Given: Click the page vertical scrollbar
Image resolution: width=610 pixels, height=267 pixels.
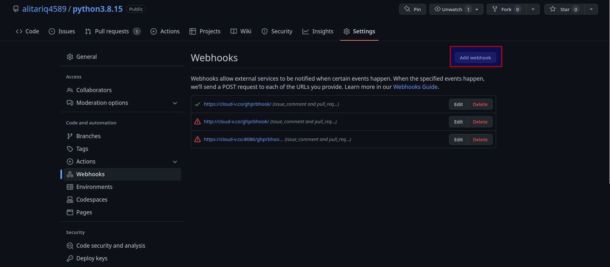Looking at the screenshot, I should 609,92.
